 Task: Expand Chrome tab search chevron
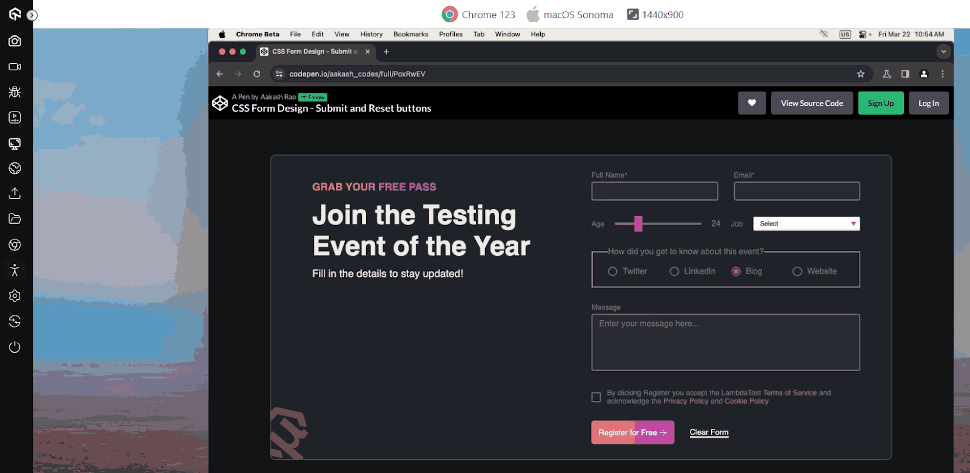pyautogui.click(x=943, y=52)
